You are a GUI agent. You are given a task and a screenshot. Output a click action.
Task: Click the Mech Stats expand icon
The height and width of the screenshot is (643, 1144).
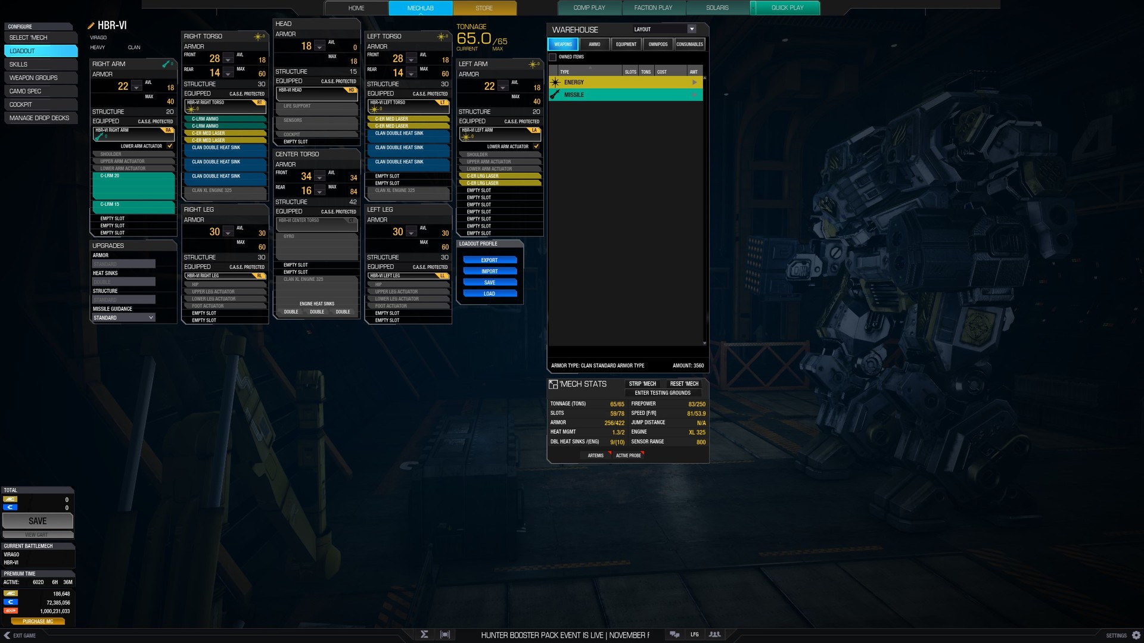[x=553, y=385]
